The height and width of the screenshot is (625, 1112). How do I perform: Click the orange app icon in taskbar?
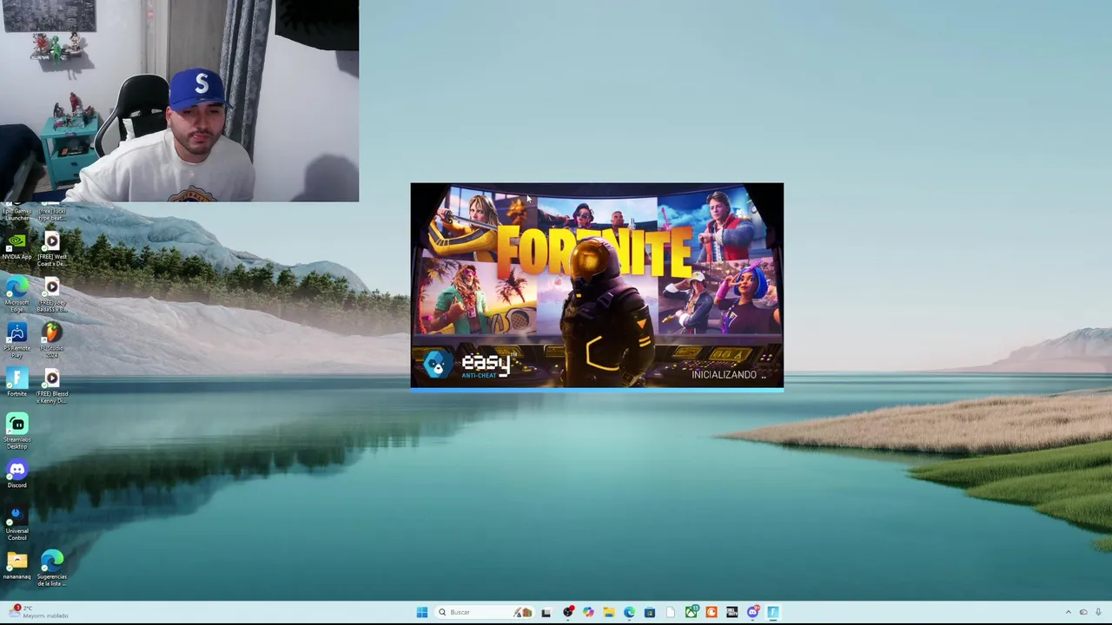click(x=712, y=612)
